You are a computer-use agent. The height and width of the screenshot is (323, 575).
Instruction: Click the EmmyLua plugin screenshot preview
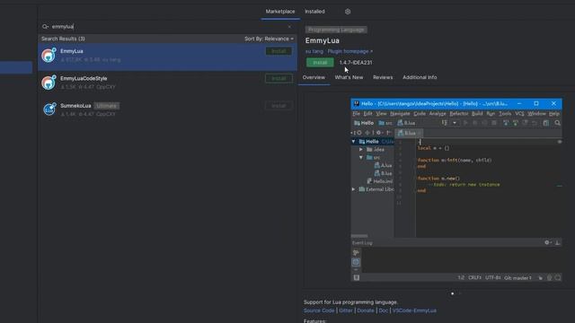pos(456,190)
